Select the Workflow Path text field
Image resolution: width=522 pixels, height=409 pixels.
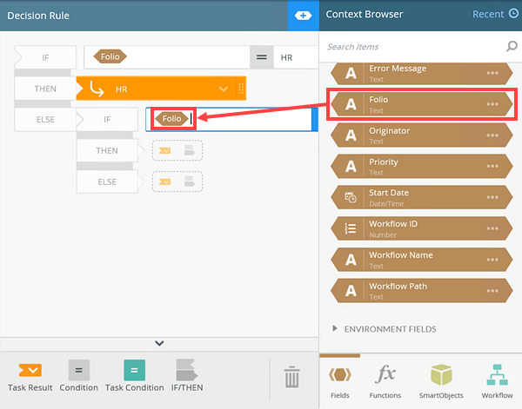tap(421, 291)
